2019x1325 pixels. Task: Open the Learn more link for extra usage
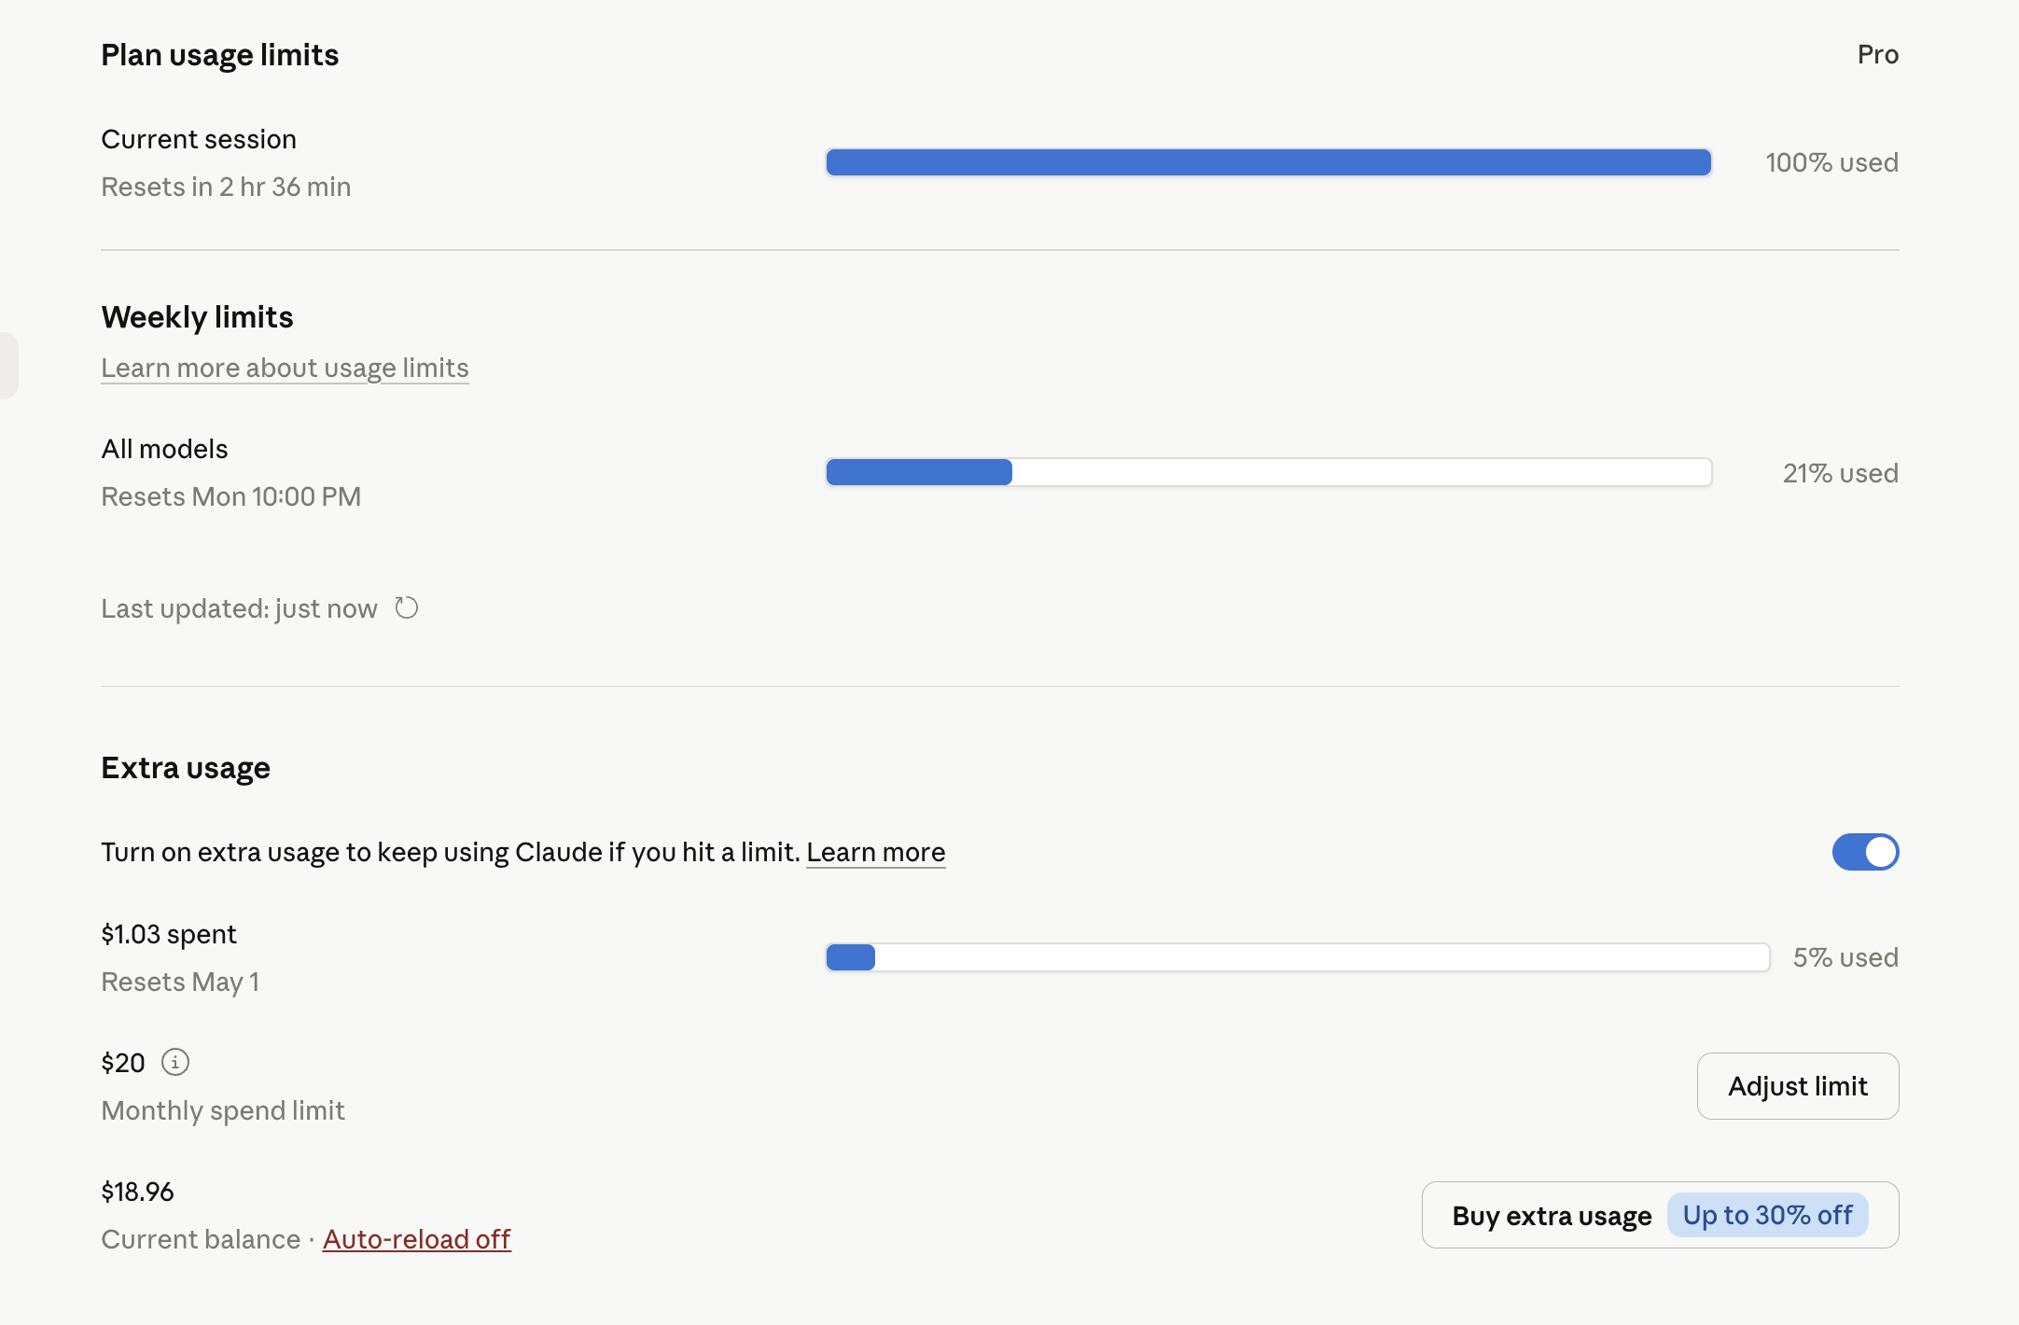click(875, 852)
